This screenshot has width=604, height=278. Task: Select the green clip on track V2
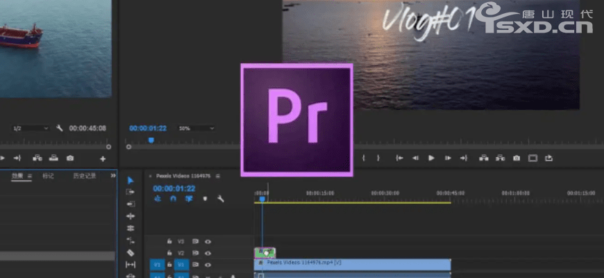[265, 253]
